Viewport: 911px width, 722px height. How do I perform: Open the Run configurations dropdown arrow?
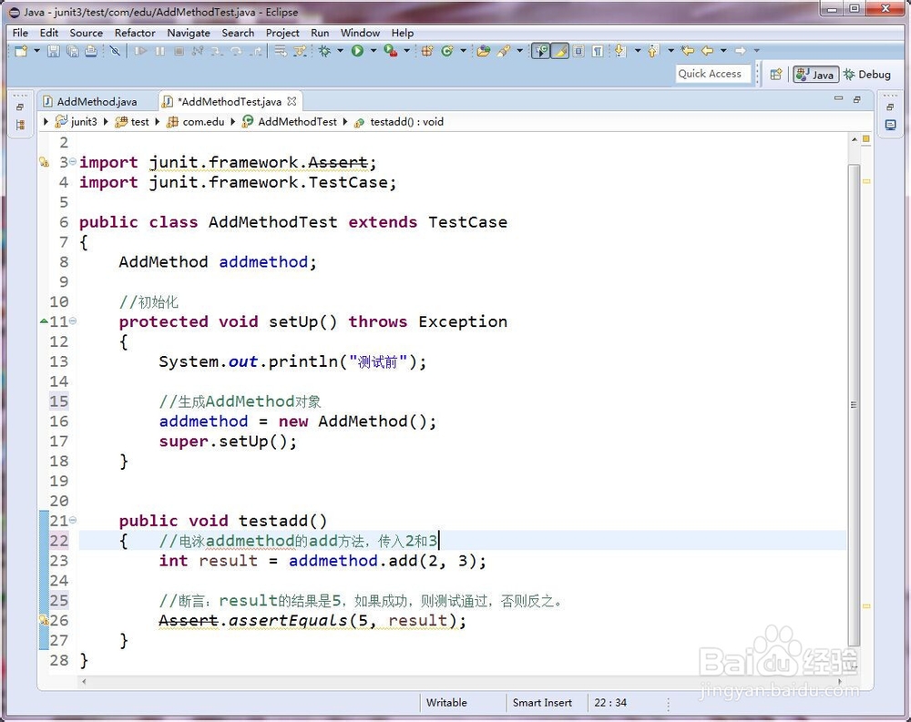(x=374, y=51)
